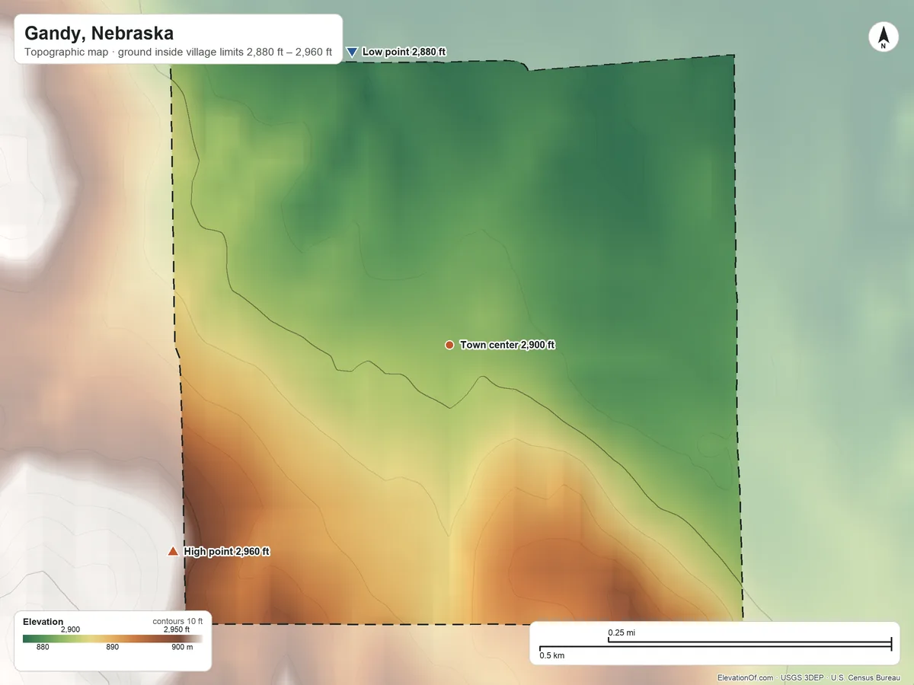The width and height of the screenshot is (914, 685).
Task: Select the 'Gandy, Nebraska' map title
Action: tap(99, 33)
